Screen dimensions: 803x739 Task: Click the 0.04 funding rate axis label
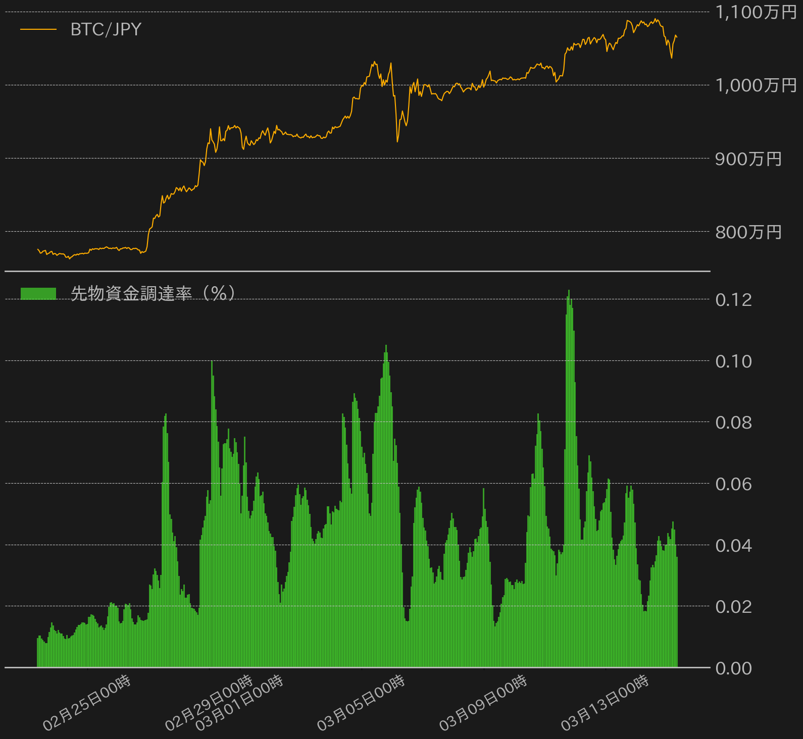click(733, 546)
